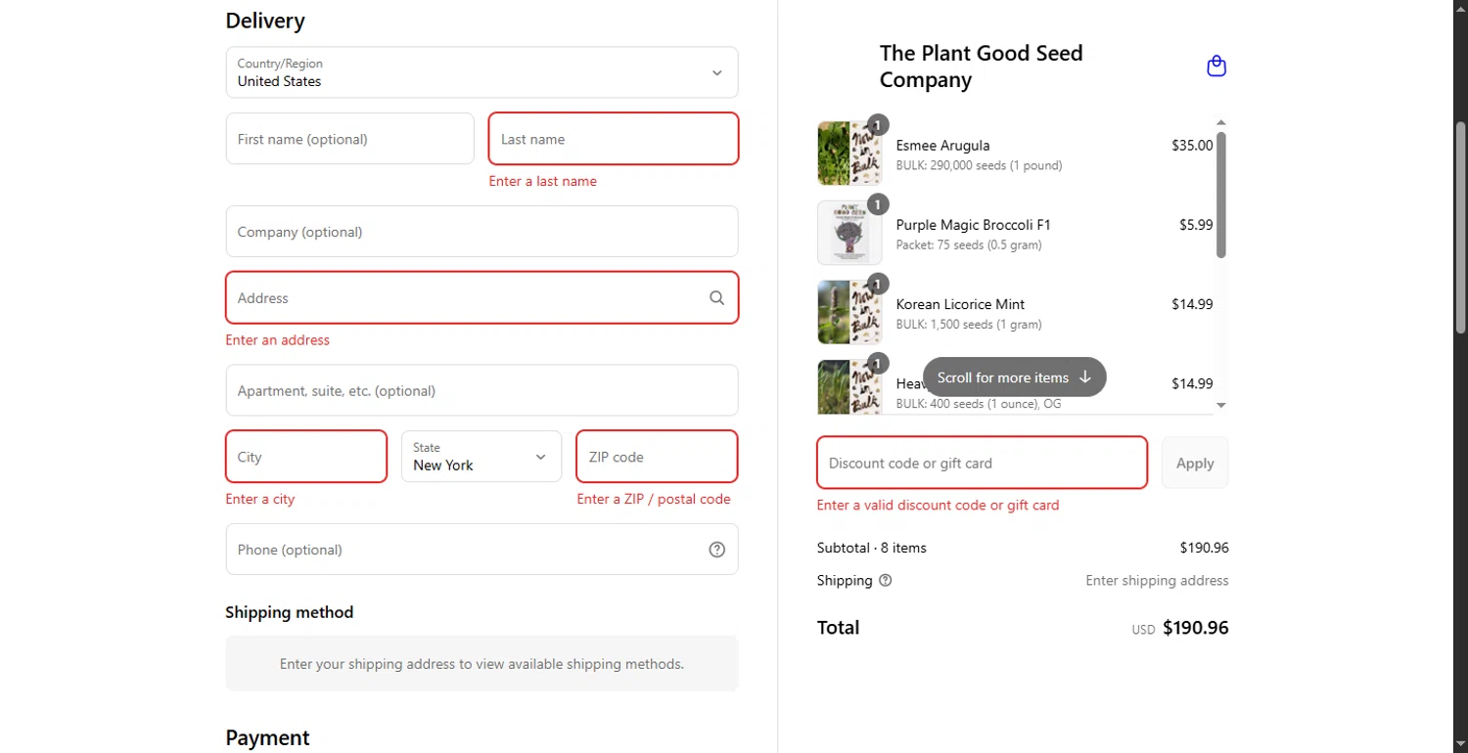Click Purple Magic Broccoli F1 thumbnail

point(849,233)
